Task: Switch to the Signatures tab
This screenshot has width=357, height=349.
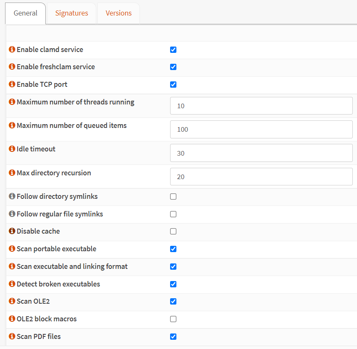Action: 72,13
